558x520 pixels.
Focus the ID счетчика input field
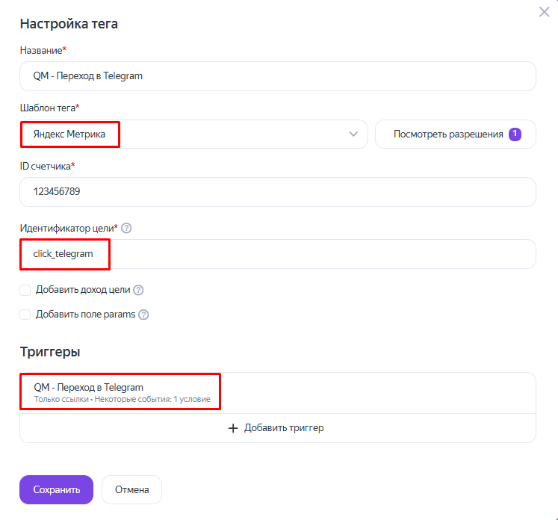(x=278, y=192)
